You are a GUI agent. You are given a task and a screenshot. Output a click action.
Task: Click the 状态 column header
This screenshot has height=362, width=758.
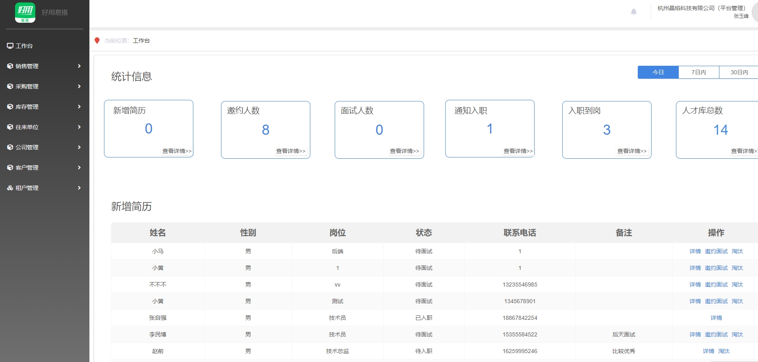pyautogui.click(x=424, y=233)
